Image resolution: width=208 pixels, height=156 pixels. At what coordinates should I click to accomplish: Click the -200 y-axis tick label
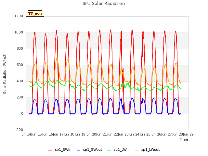pos(19,130)
